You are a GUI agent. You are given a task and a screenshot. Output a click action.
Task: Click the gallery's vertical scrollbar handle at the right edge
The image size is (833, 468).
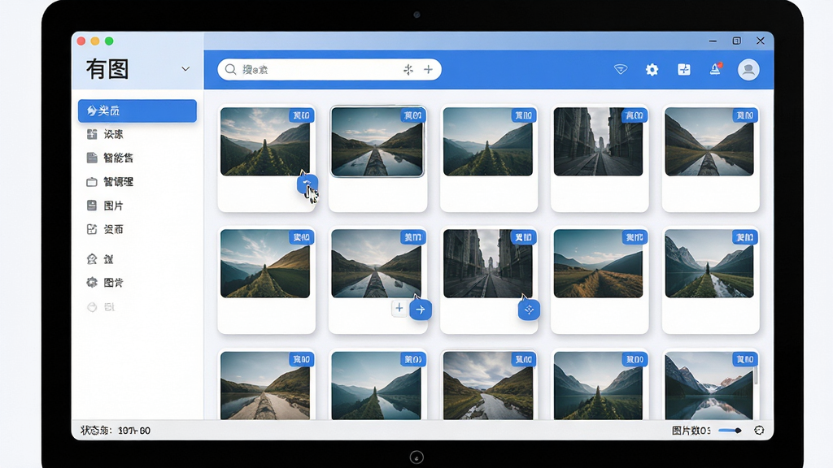756,375
